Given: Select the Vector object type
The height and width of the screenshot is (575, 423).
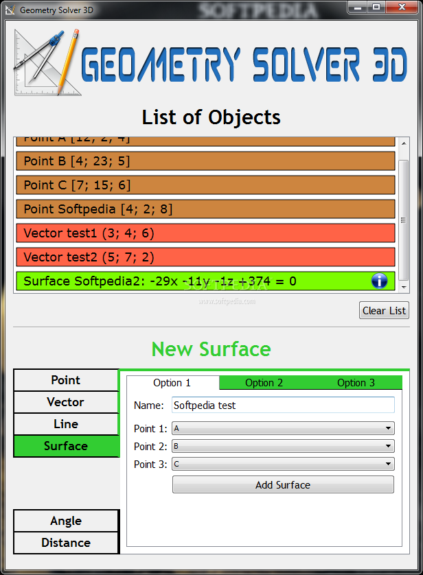Looking at the screenshot, I should 66,402.
